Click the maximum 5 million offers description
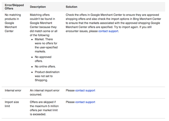The image size is (169, 121). point(44,108)
